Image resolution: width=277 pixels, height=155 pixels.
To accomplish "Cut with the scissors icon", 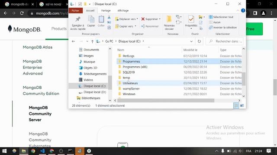I will pyautogui.click(x=109, y=17).
